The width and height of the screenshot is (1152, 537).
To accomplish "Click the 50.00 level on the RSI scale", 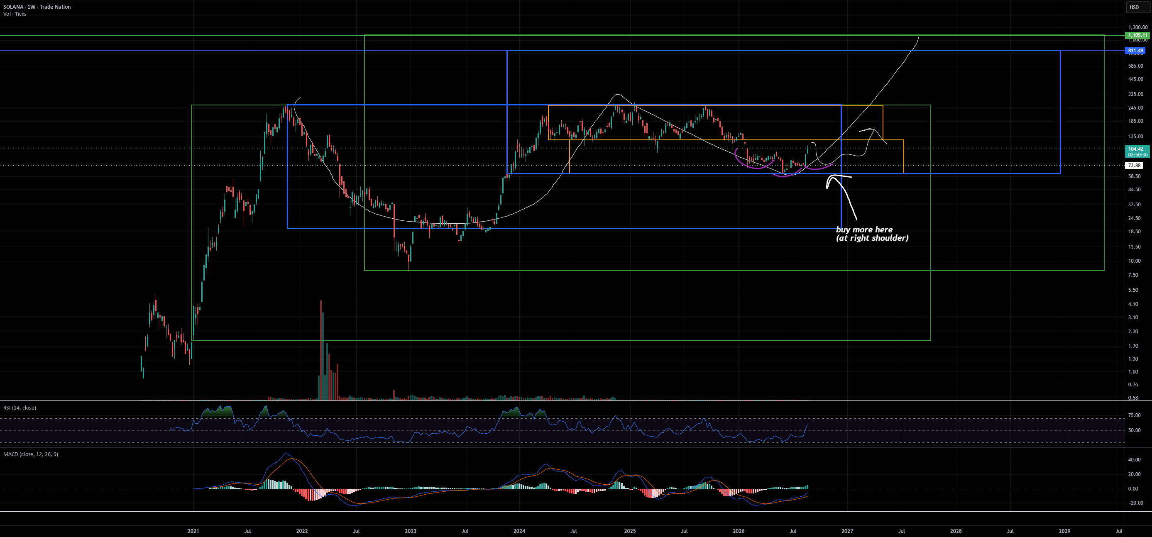I will (x=1135, y=431).
